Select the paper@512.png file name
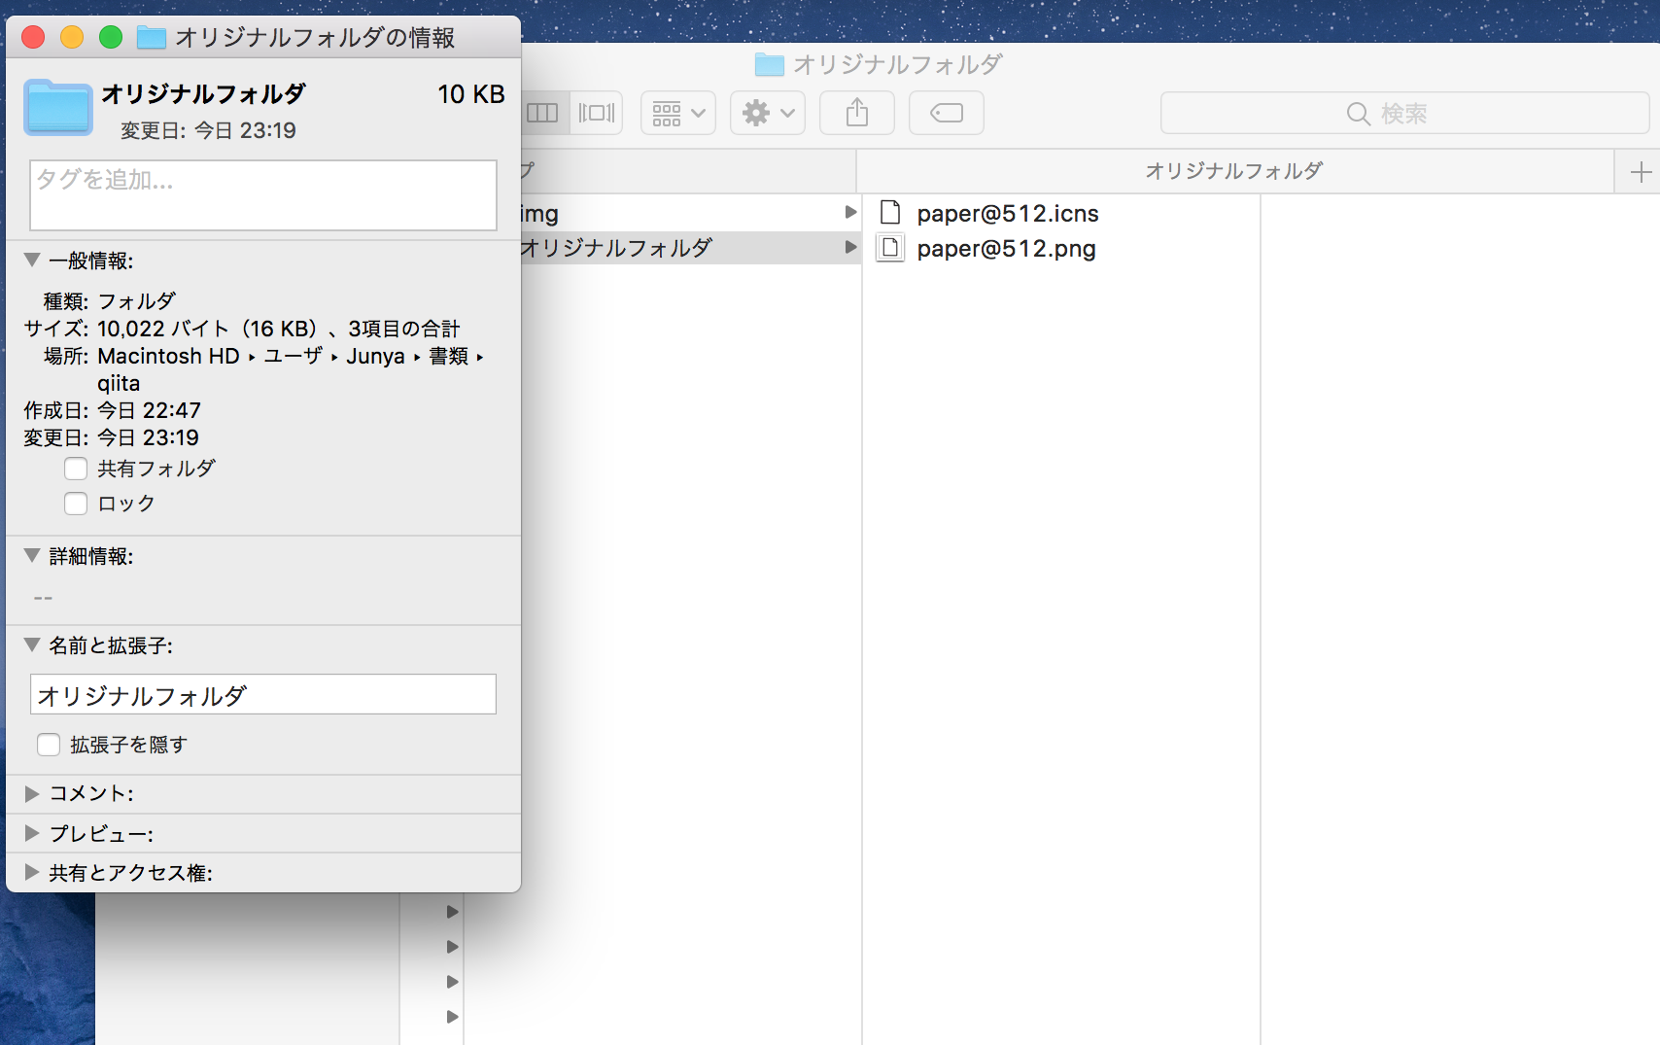 pyautogui.click(x=1006, y=249)
